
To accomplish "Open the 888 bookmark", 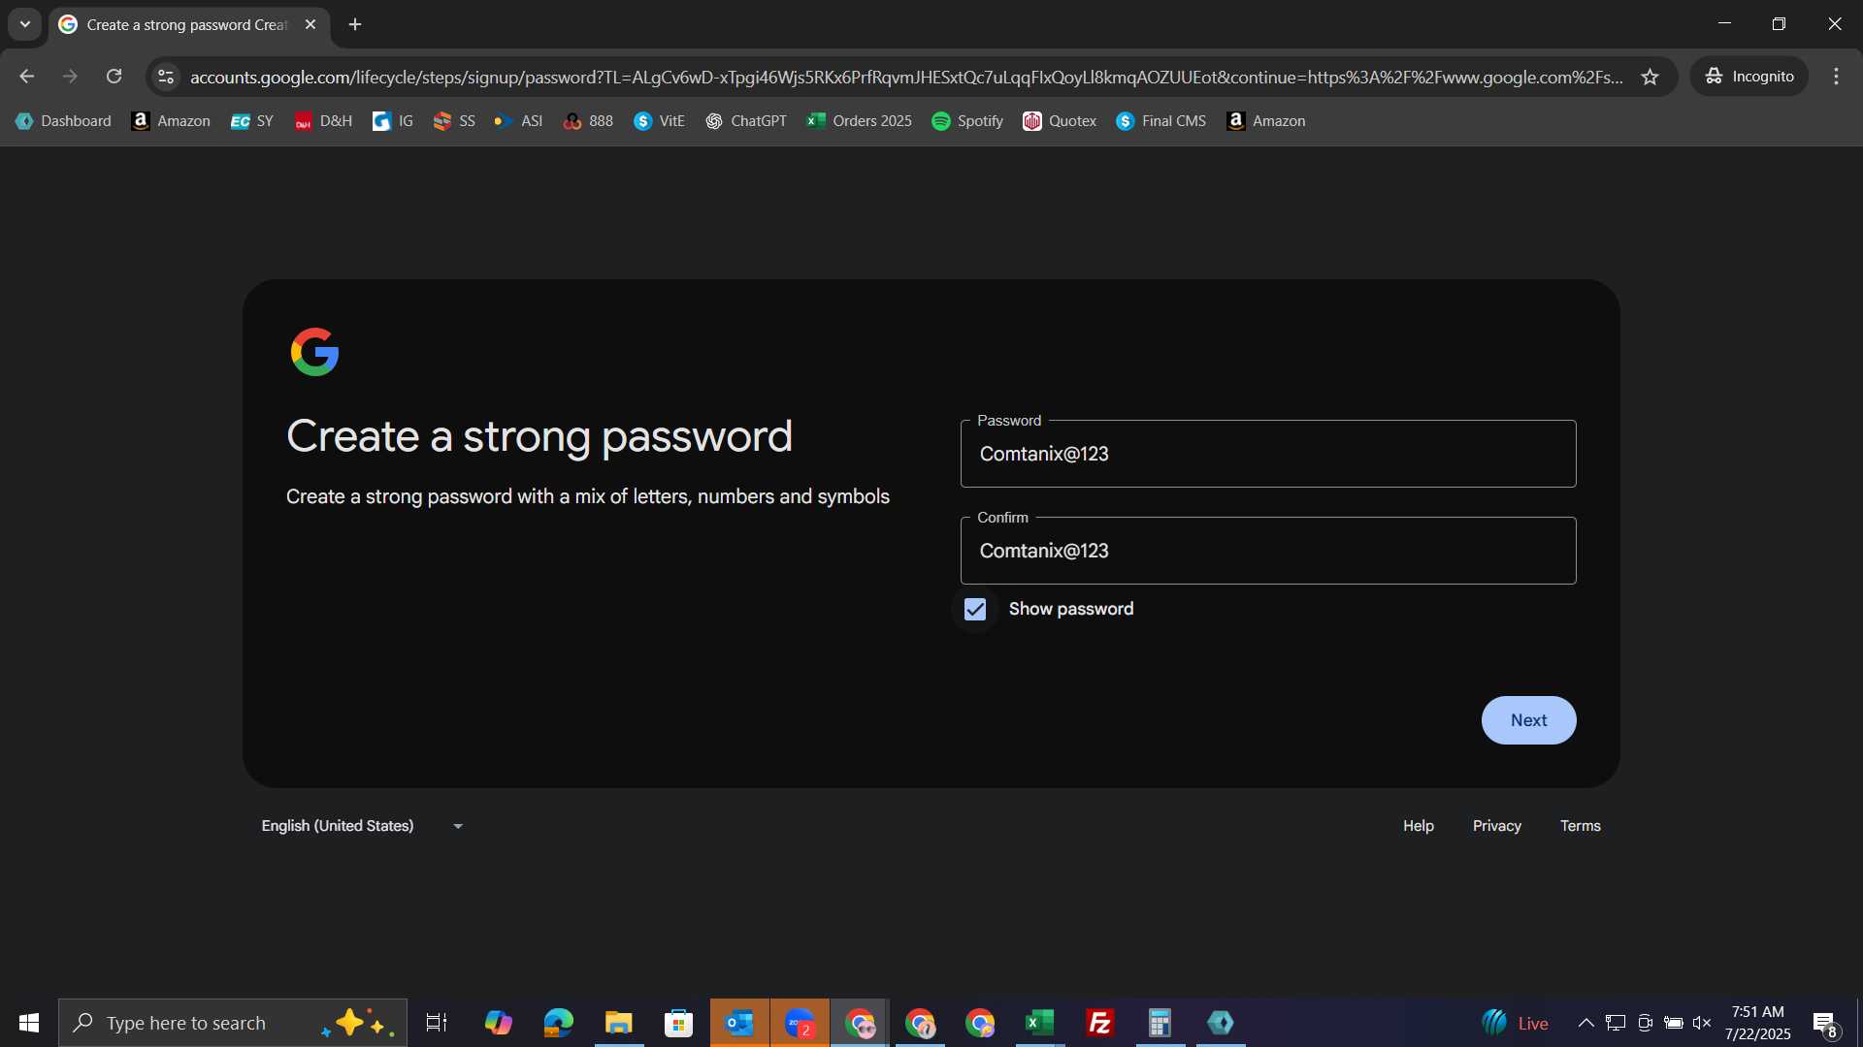I will pyautogui.click(x=588, y=121).
